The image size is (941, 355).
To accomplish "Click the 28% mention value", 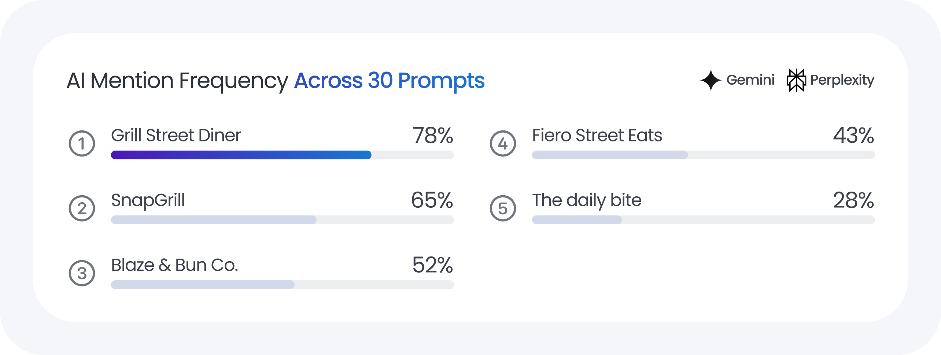I will (x=853, y=200).
